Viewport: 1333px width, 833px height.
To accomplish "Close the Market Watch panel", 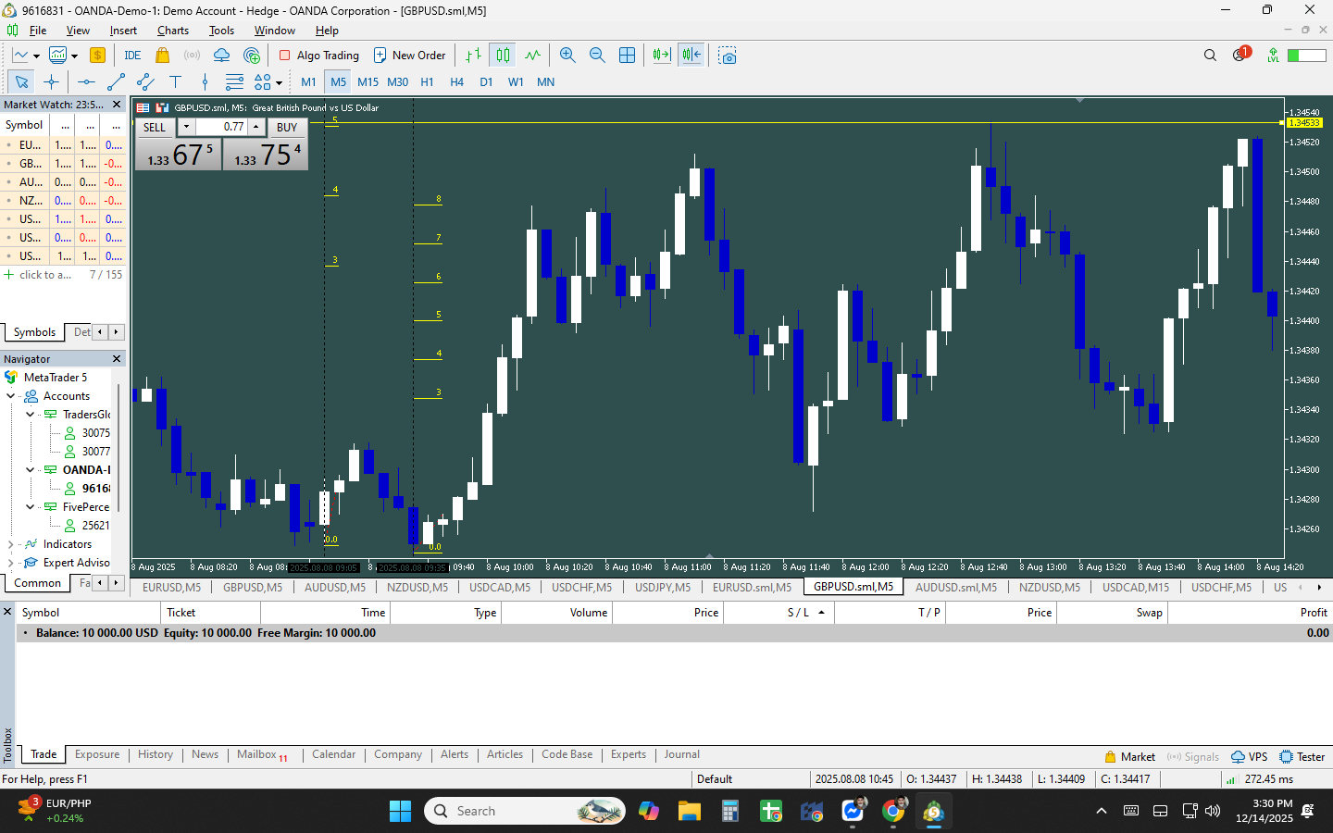I will coord(117,105).
